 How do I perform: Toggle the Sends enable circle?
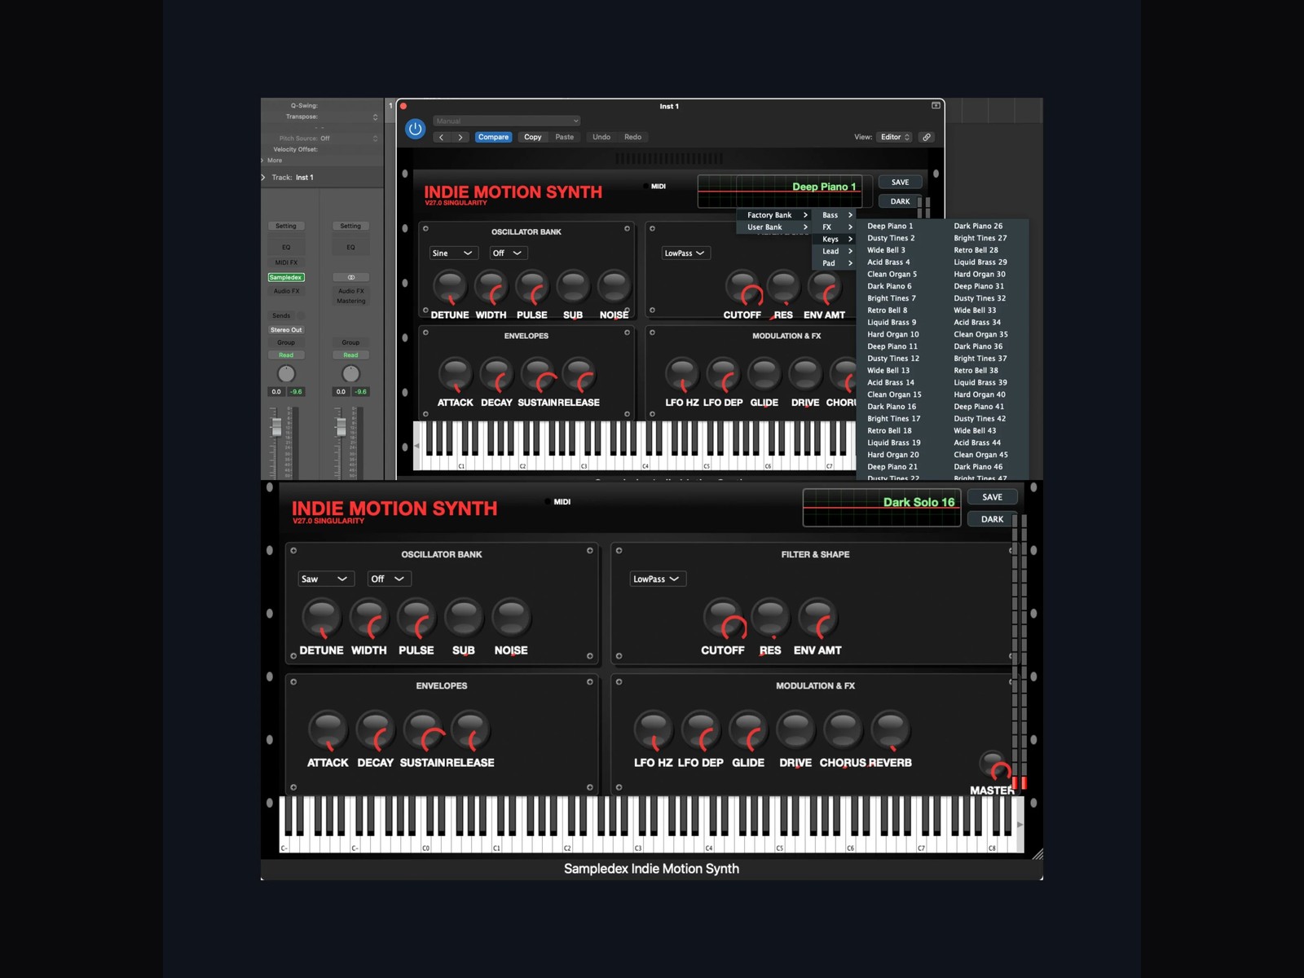(301, 315)
